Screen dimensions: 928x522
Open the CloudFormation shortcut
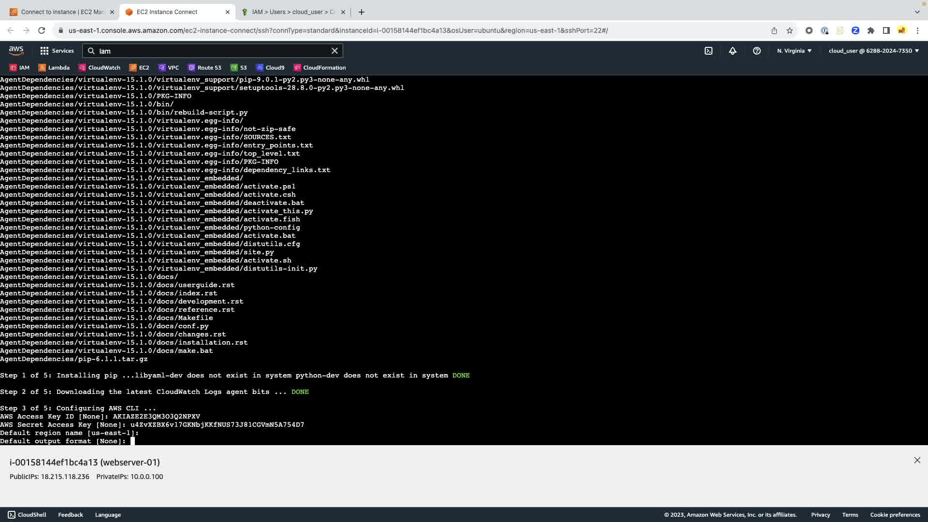[319, 68]
